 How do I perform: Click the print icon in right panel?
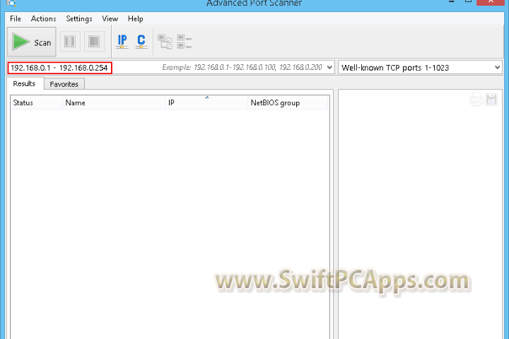(476, 100)
